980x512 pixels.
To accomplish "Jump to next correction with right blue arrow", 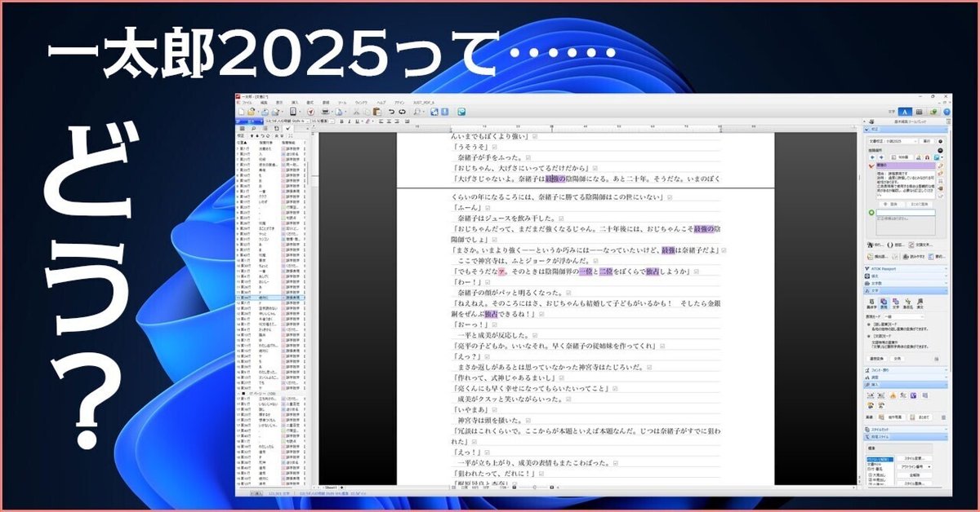I will (x=880, y=157).
